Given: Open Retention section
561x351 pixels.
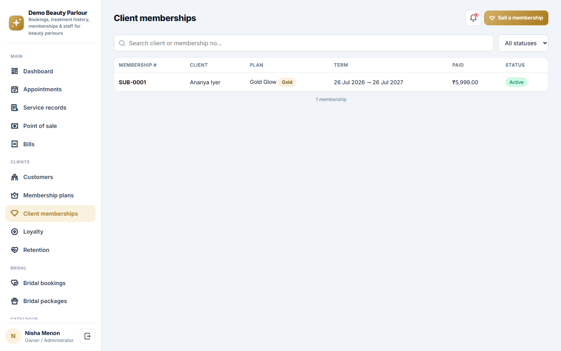Looking at the screenshot, I should 50,250.
